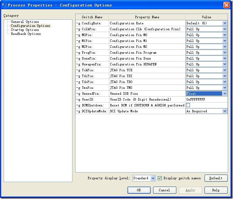233x199 pixels.
Task: Select General Options category
Action: (25, 22)
